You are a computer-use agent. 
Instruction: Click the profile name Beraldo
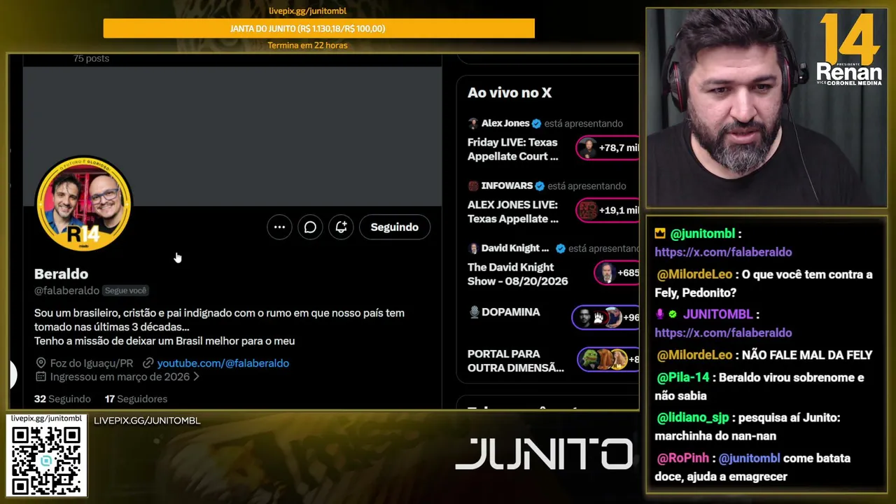click(x=61, y=274)
